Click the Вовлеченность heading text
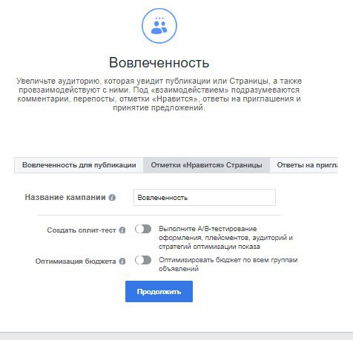The width and height of the screenshot is (353, 340). (159, 62)
